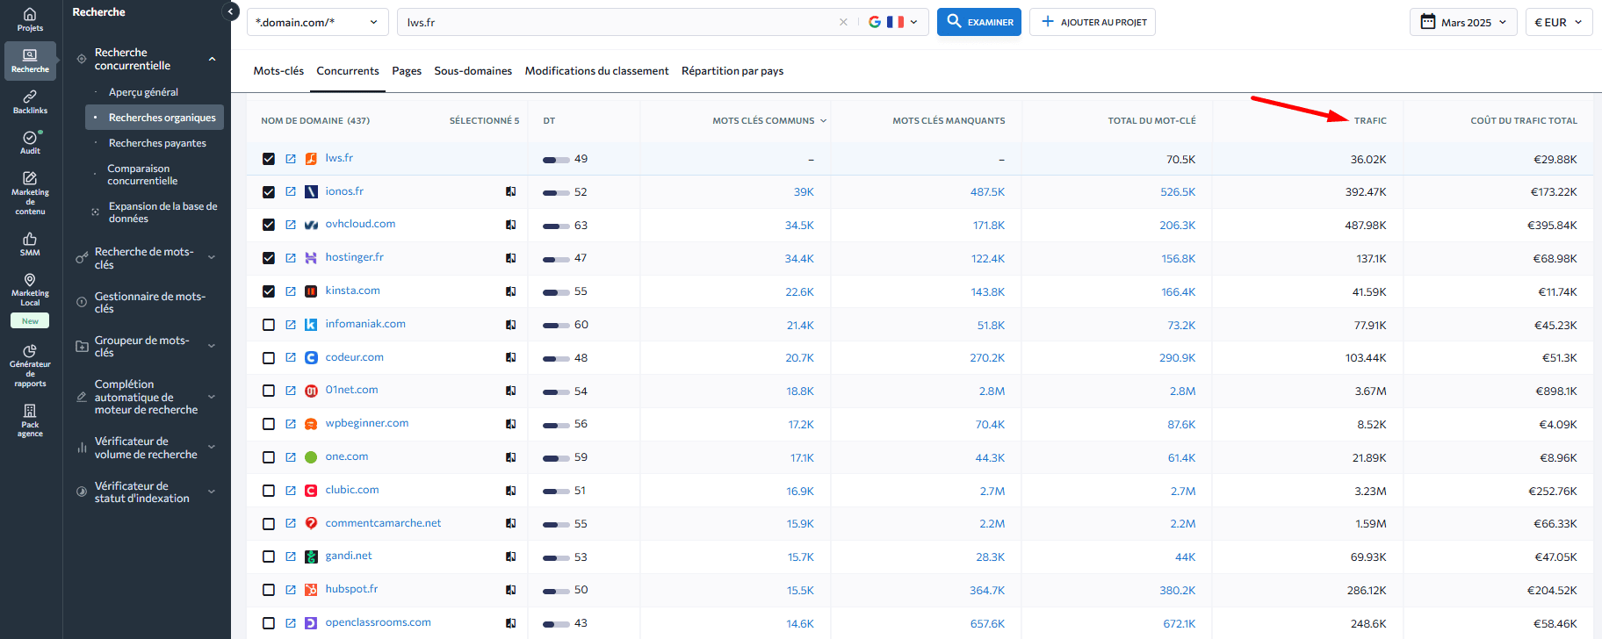Collapse the sidebar panel with the arrow
This screenshot has height=639, width=1602.
point(231,11)
